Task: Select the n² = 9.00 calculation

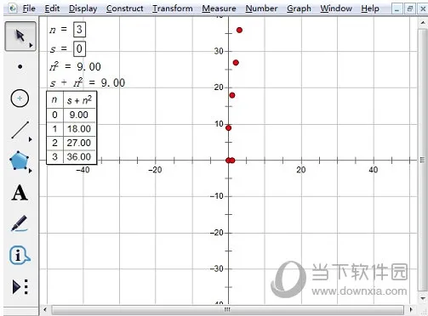Action: [x=75, y=67]
